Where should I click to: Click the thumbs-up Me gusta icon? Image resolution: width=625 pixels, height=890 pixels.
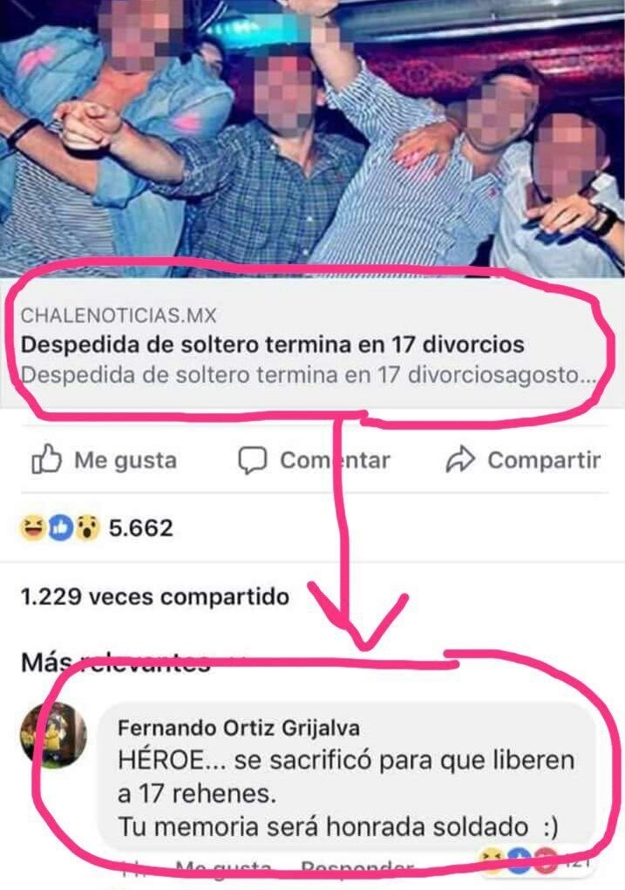pos(46,459)
